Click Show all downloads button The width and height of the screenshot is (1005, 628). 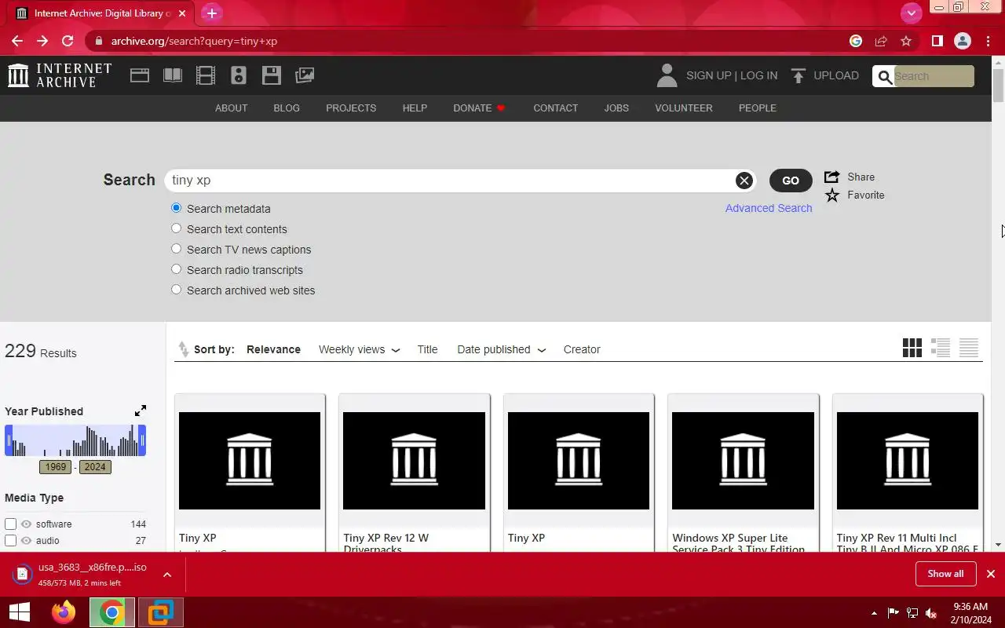(945, 574)
